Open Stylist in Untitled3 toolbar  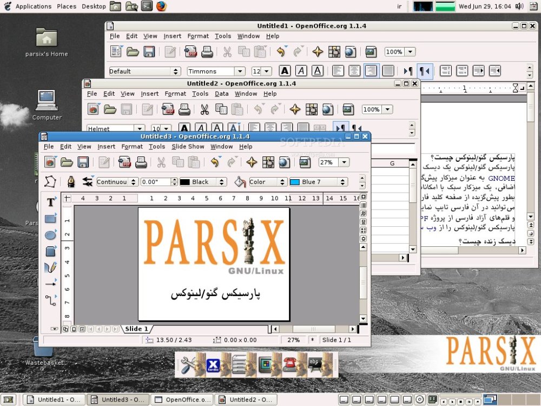268,162
